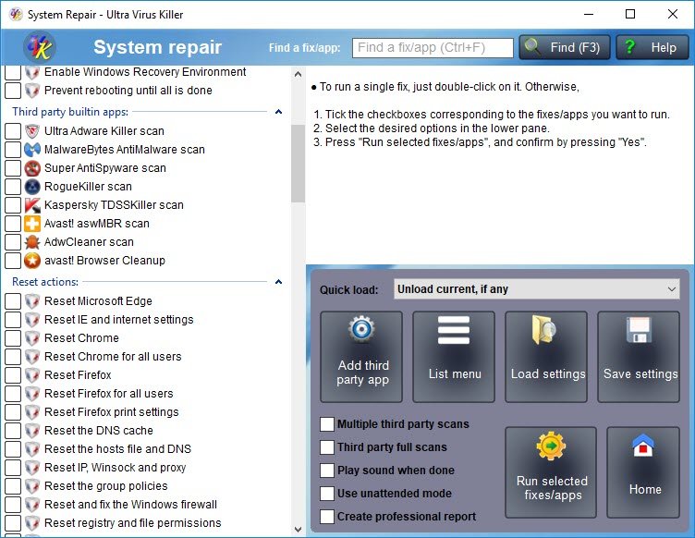Click the shield icon beside Reset Microsoft Edge
The image size is (695, 538).
coord(32,301)
